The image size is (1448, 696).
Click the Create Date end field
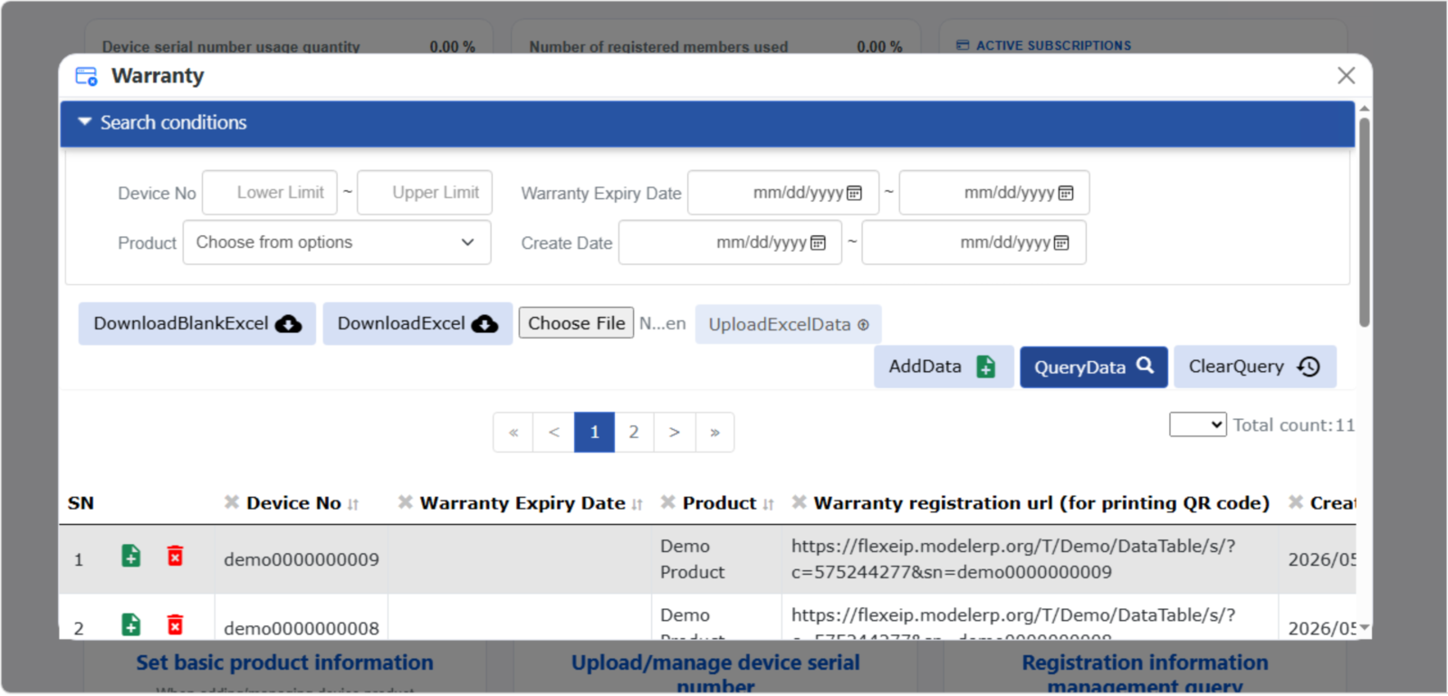tap(973, 243)
